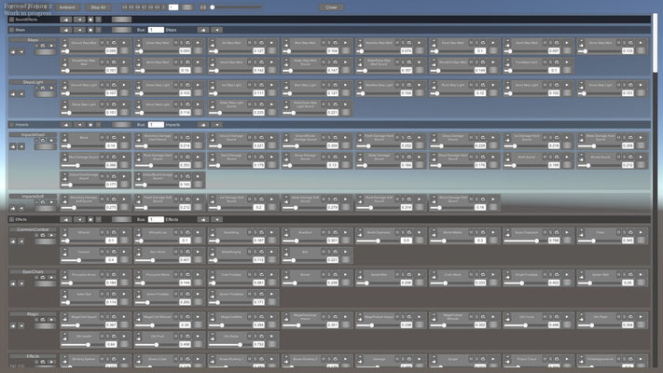Click the StepsLight section header

[33, 82]
